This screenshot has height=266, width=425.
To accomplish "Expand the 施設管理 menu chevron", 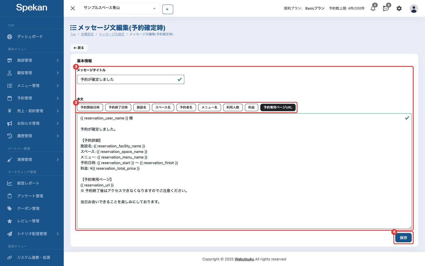I will click(x=58, y=60).
